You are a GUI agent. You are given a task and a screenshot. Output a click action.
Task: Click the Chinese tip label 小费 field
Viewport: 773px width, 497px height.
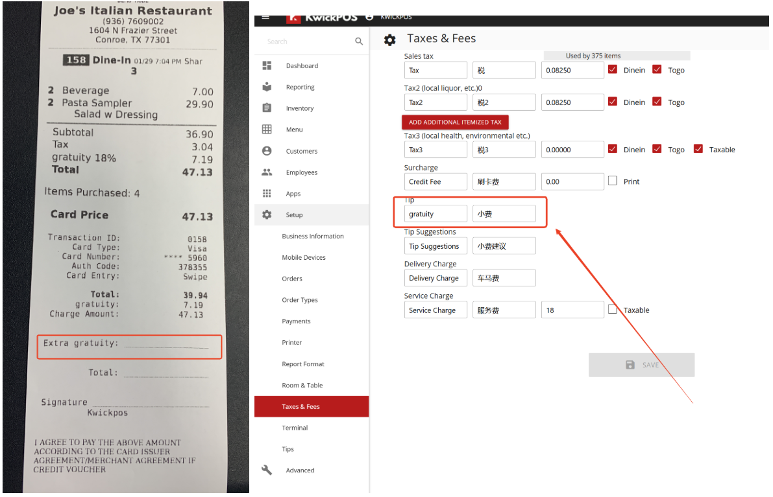tap(504, 214)
